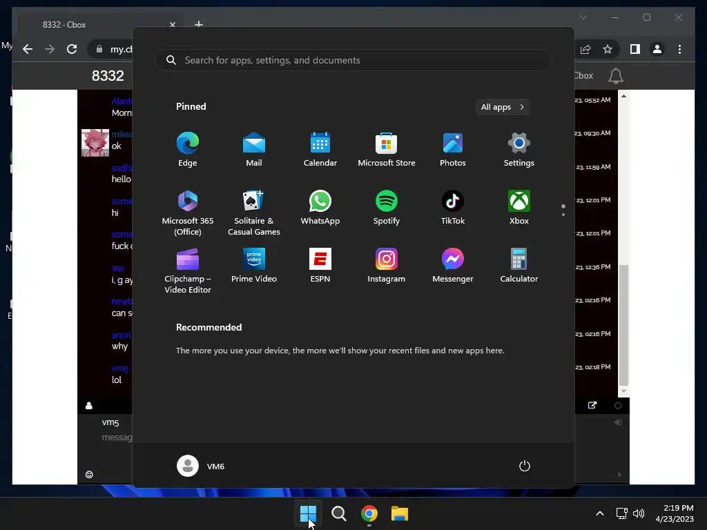The height and width of the screenshot is (530, 707).
Task: Open Clipchamp Video Editor
Action: 188,271
